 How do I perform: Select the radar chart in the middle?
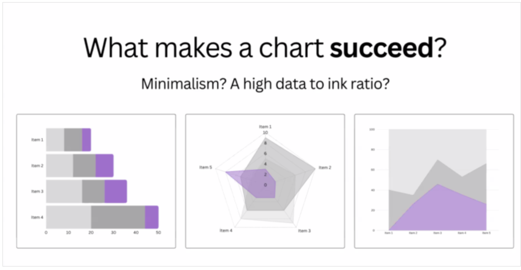pos(265,181)
